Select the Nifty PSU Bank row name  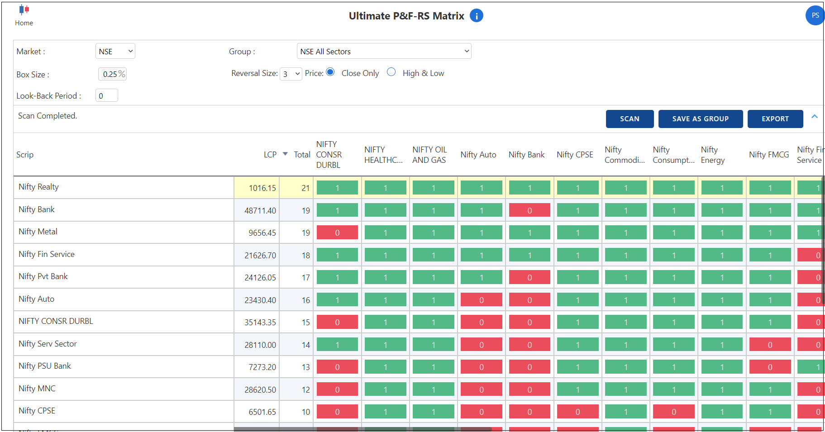(45, 366)
